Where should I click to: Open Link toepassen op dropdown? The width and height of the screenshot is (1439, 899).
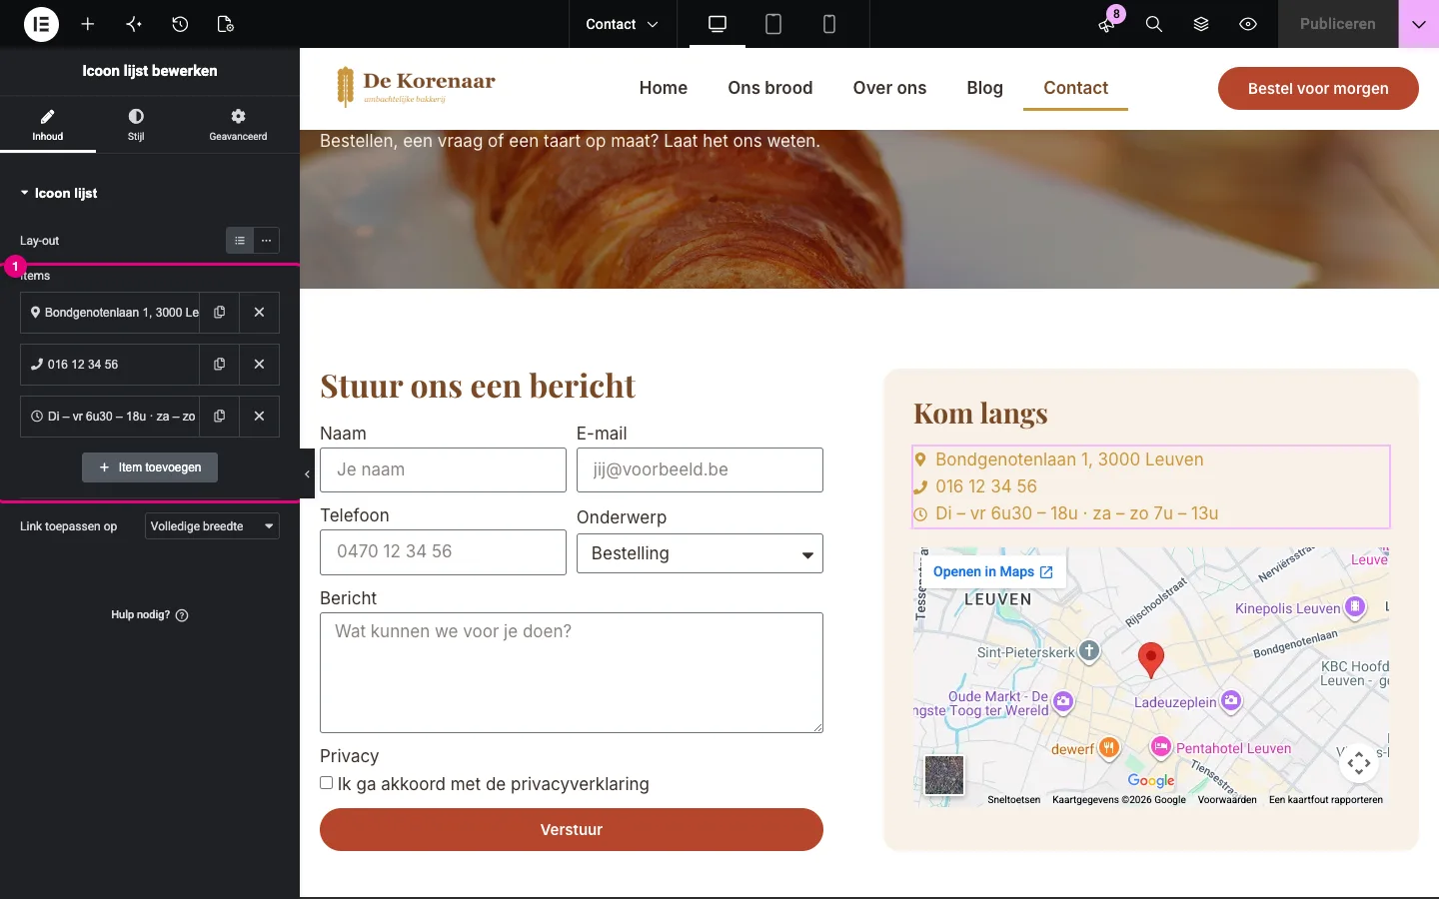212,526
